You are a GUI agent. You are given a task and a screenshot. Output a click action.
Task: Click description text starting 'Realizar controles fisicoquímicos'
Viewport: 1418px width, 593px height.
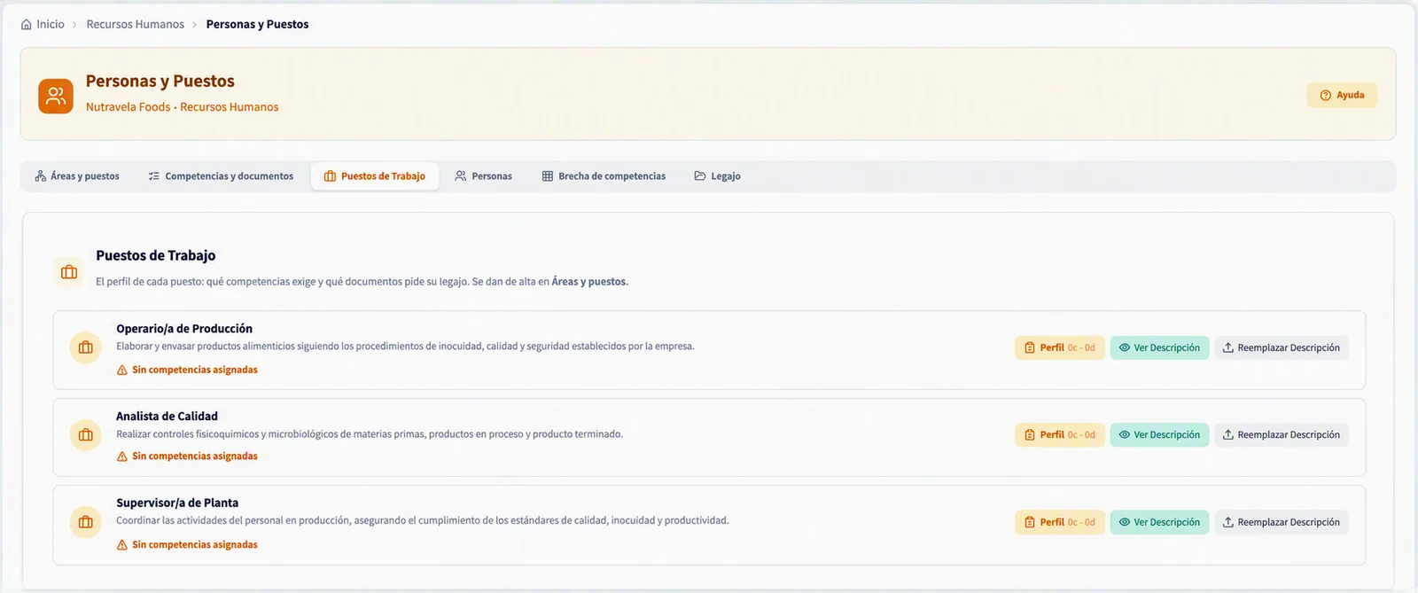click(x=370, y=434)
